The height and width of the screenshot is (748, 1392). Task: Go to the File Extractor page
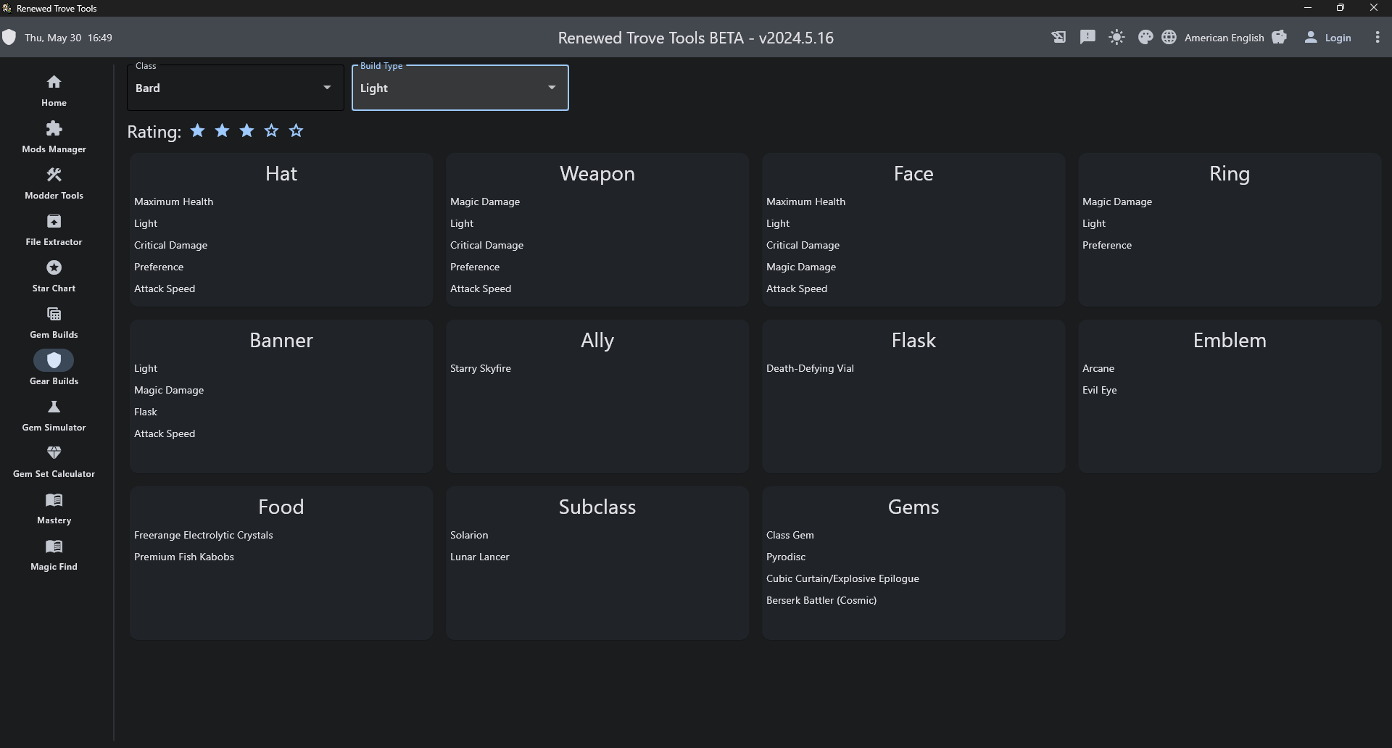click(x=54, y=229)
